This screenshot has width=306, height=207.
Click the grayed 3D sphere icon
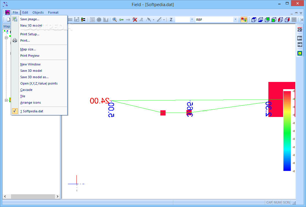pos(99,19)
